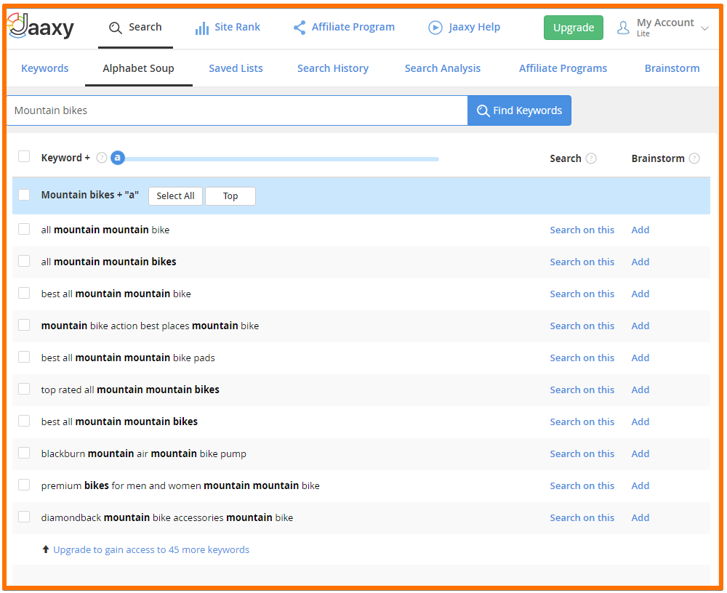The height and width of the screenshot is (593, 727).
Task: Search on this for 'top rated all mountain' row
Action: (582, 390)
